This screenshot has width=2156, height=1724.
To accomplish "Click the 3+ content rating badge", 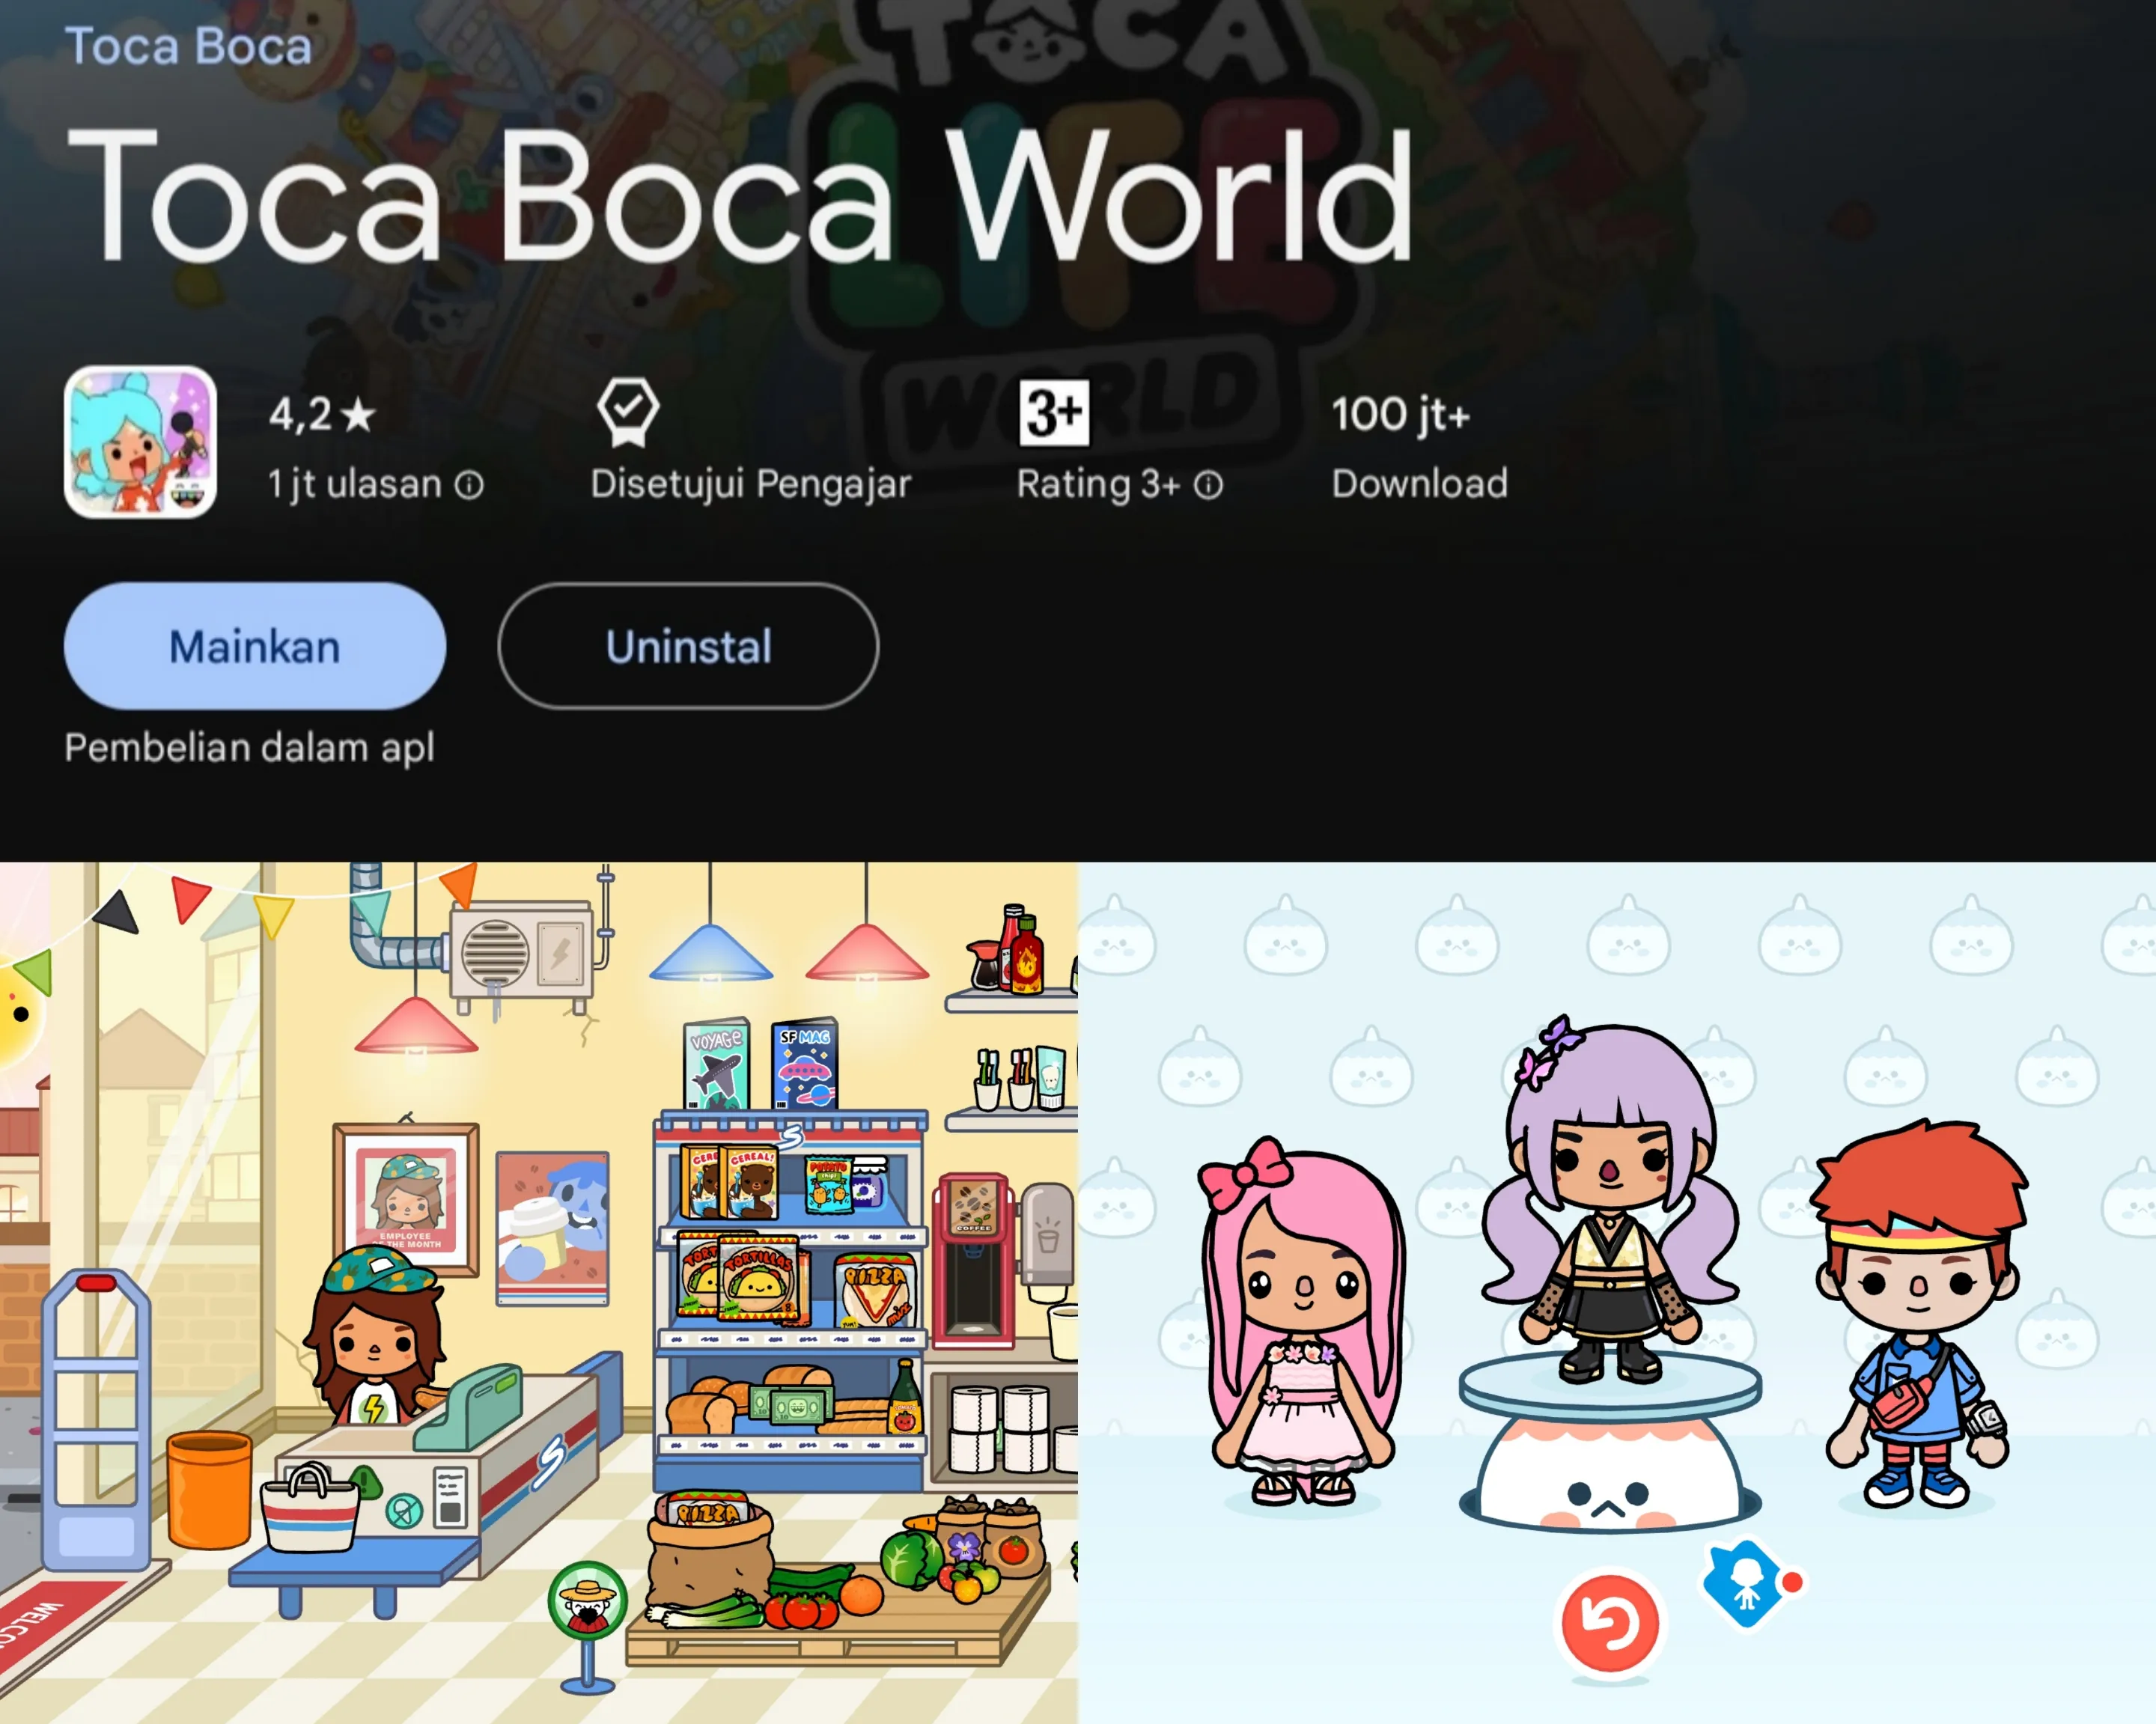I will pos(1054,413).
